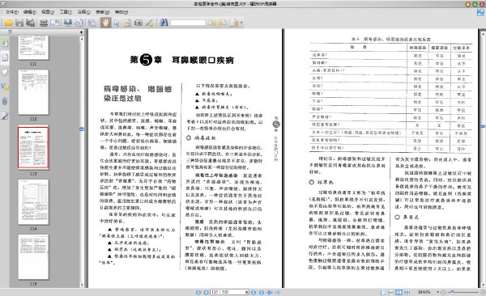Open page number dropdown arrow

pyautogui.click(x=247, y=292)
